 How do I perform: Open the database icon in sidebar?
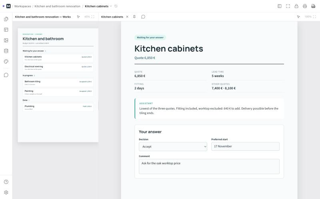6,51
